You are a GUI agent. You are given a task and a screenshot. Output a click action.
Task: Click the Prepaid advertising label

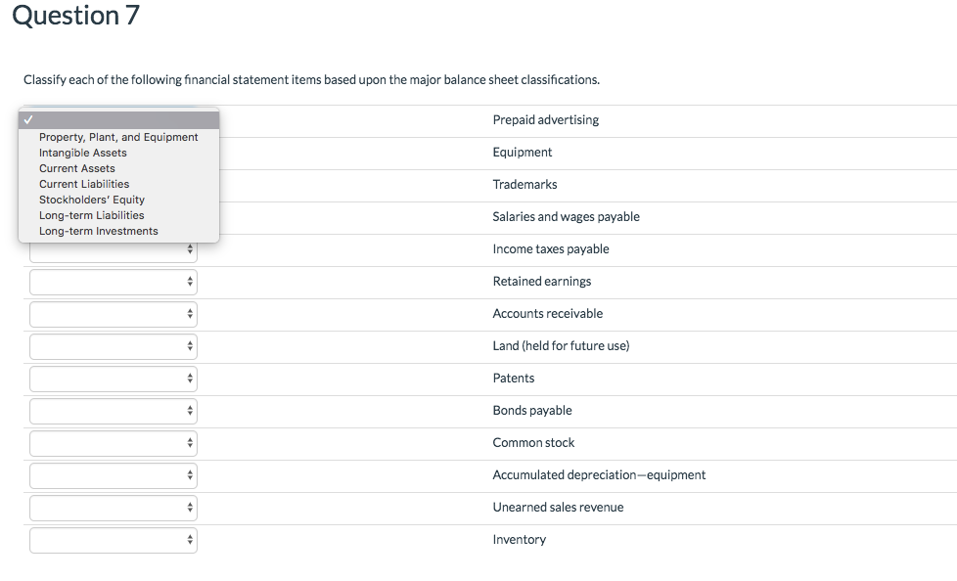click(546, 120)
